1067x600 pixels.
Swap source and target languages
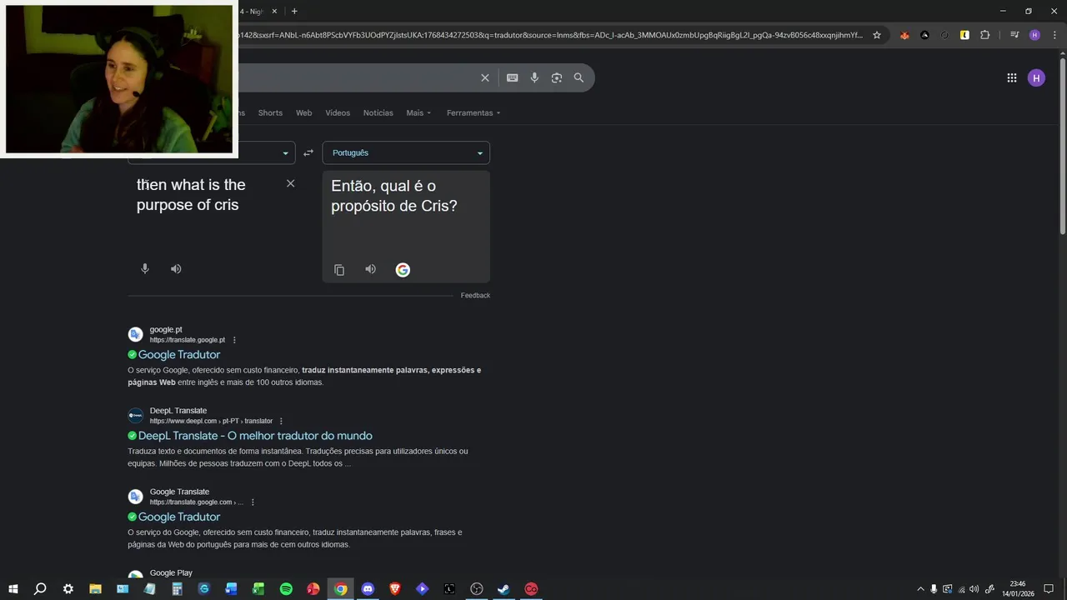pyautogui.click(x=308, y=152)
